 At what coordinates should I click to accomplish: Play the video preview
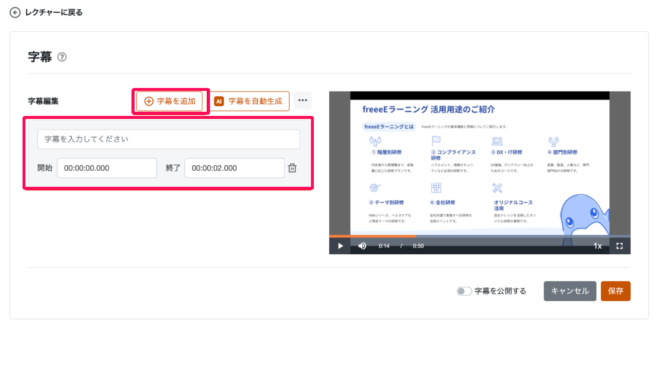341,246
